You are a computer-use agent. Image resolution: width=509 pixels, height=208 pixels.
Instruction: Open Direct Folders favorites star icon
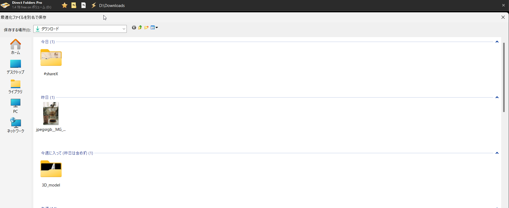click(64, 5)
